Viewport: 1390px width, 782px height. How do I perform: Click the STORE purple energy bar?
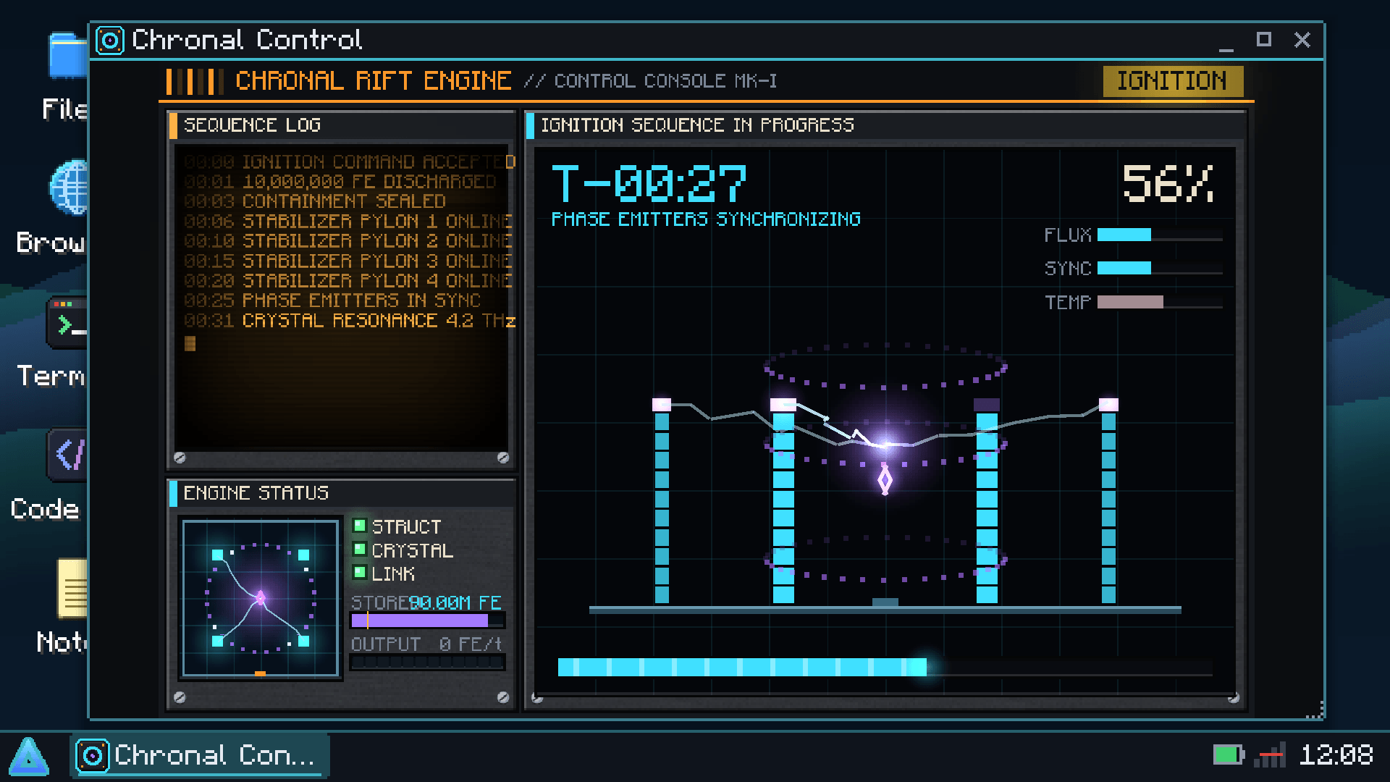click(x=427, y=621)
